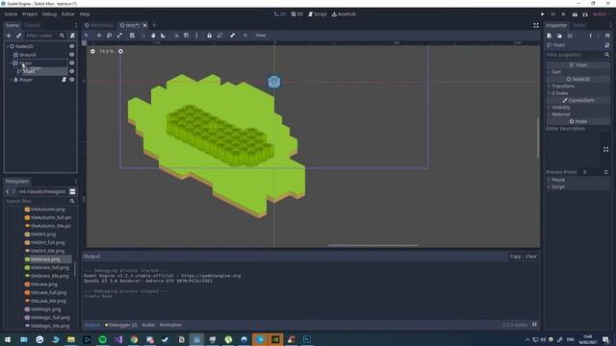Activate the Select mode arrow tool
616x346 pixels.
pyautogui.click(x=87, y=36)
